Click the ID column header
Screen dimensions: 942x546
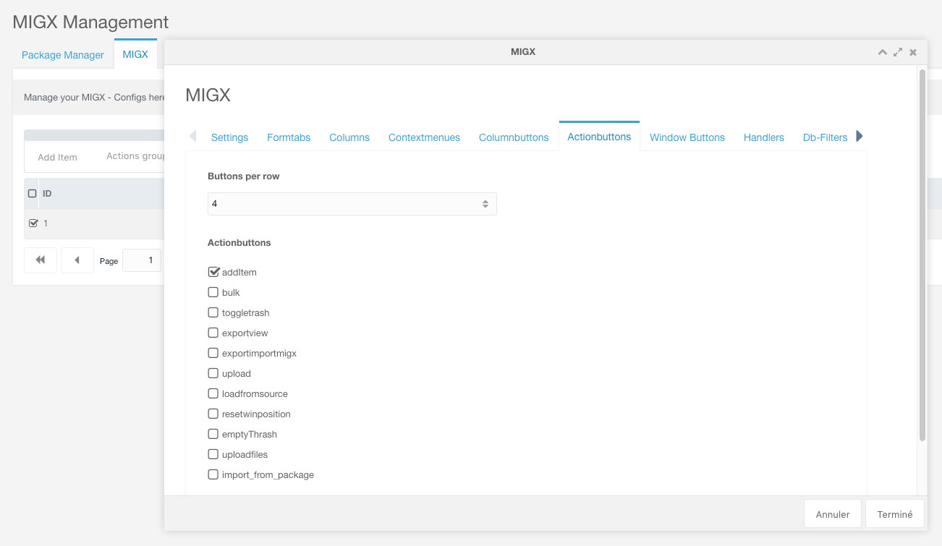tap(47, 194)
